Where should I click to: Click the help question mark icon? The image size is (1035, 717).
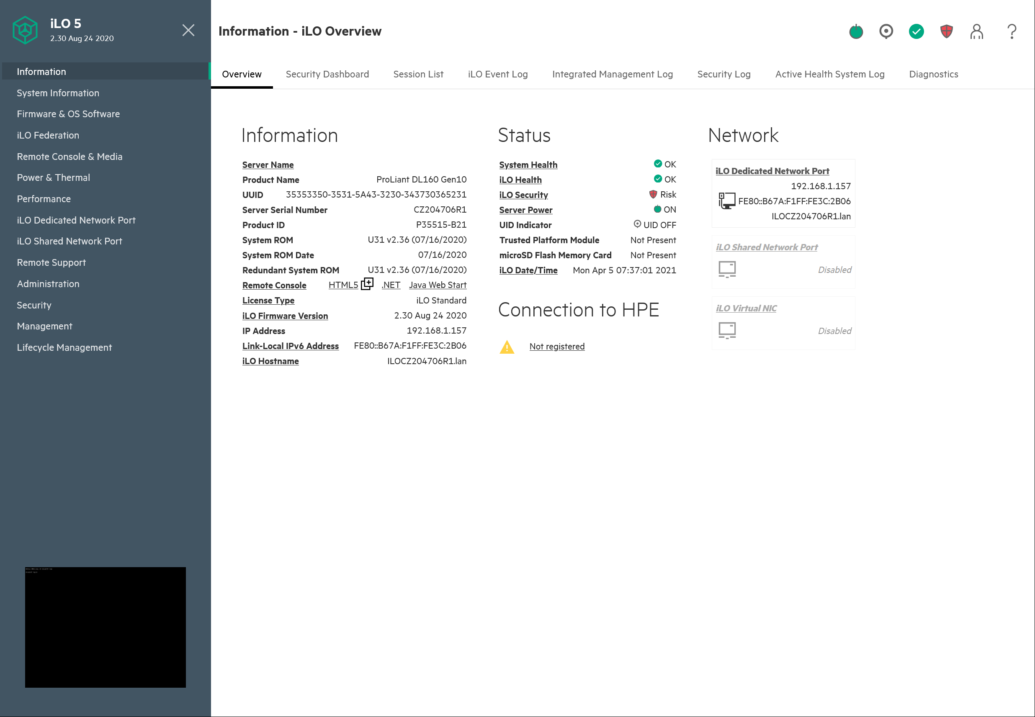tap(1011, 31)
